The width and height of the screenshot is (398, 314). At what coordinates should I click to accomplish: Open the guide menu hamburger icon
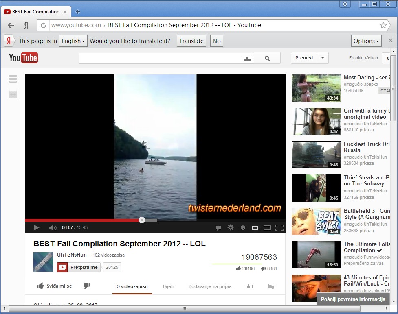coord(13,79)
